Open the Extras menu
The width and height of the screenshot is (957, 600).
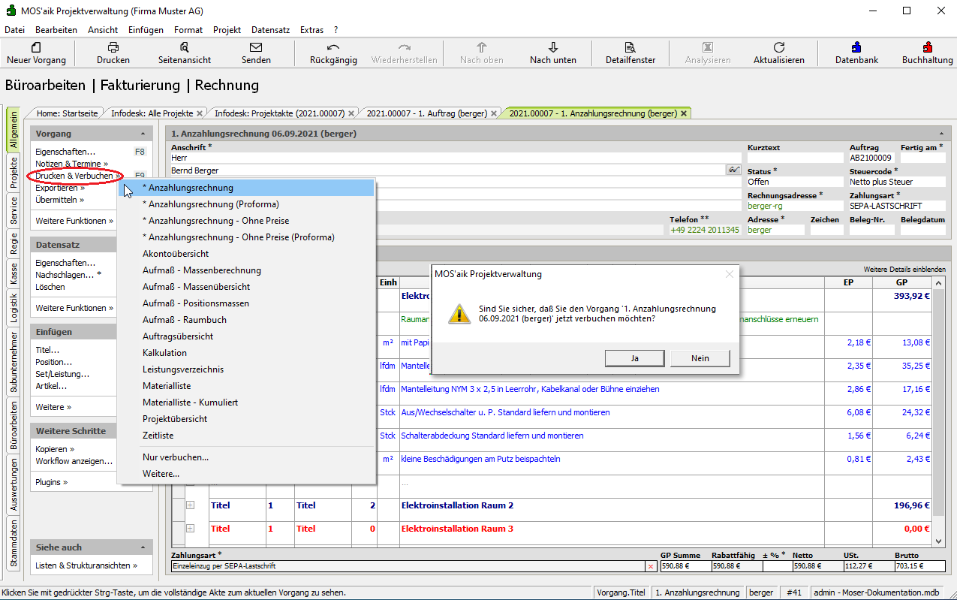coord(311,30)
